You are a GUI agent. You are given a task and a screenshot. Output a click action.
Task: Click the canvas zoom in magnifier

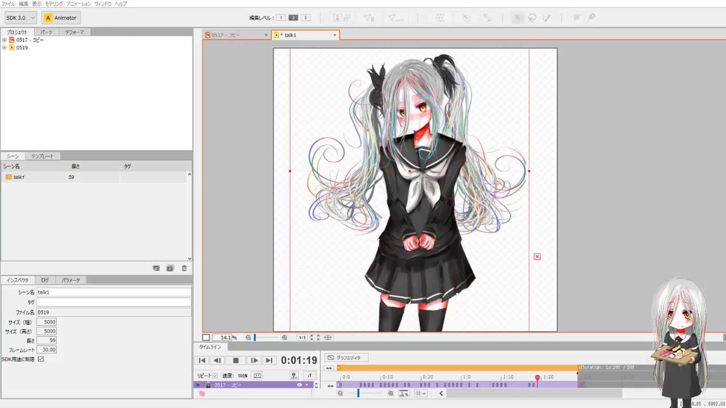(285, 337)
